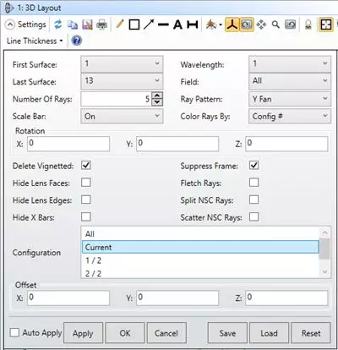Click the Print icon
338x350 pixels.
101,25
